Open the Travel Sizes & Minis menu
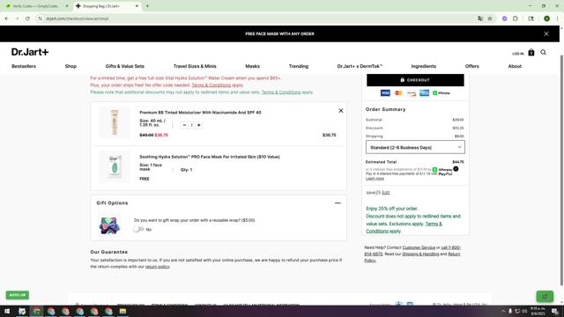Viewport: 564px width, 317px height. point(195,66)
